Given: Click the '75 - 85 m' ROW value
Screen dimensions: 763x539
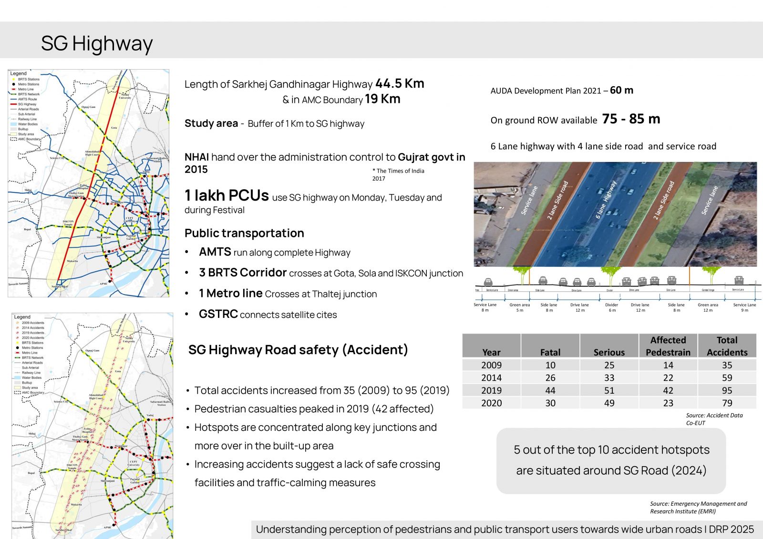Looking at the screenshot, I should pos(631,119).
